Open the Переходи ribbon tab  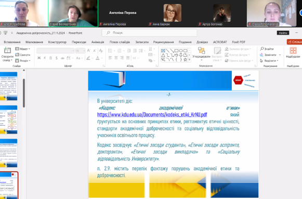tap(79, 42)
